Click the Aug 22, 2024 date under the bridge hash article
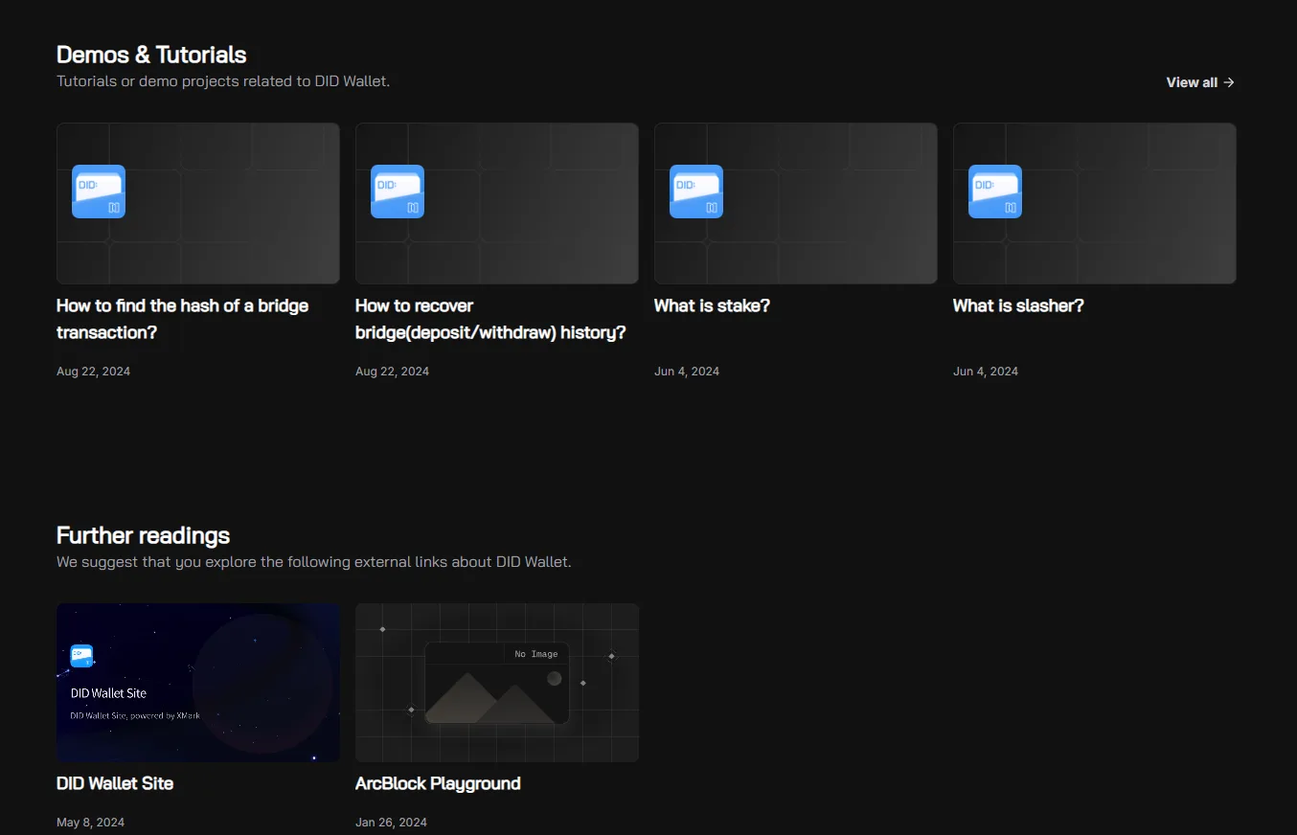 94,371
